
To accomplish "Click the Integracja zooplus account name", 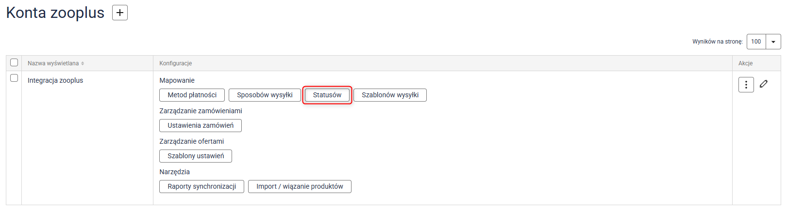I will [x=55, y=80].
